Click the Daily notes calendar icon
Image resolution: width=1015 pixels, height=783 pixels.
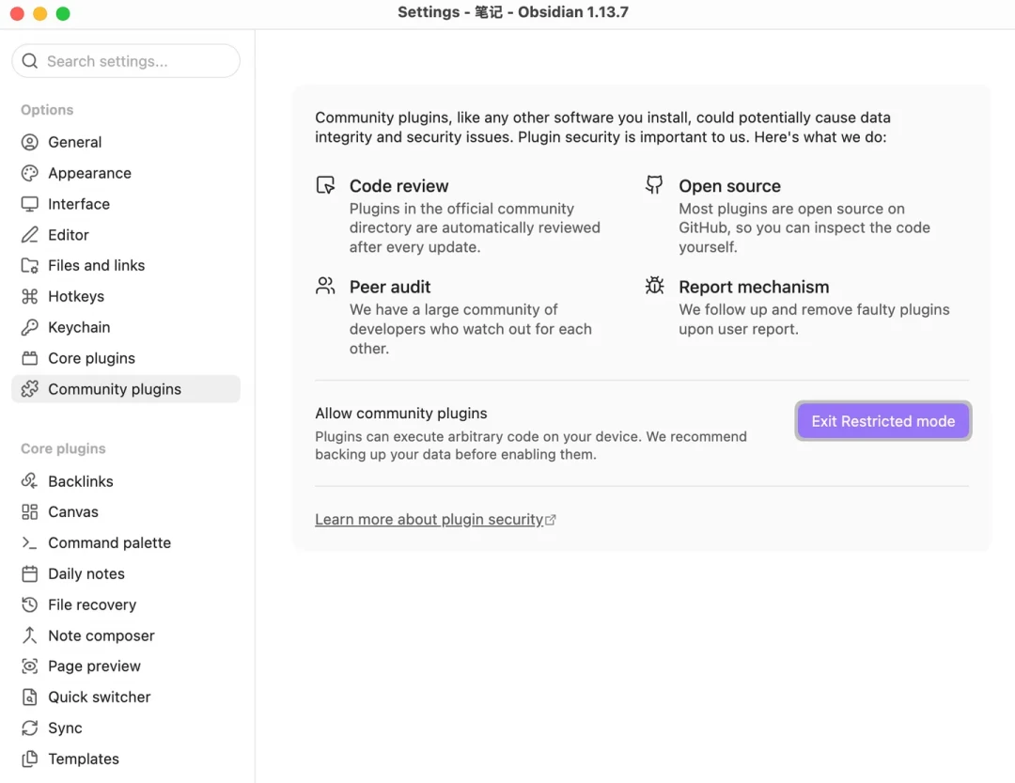click(30, 573)
